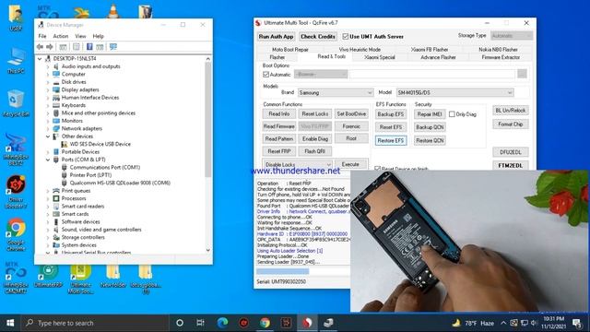Viewport: 590px width, 332px height.
Task: Click Restore EFS button
Action: (x=391, y=140)
